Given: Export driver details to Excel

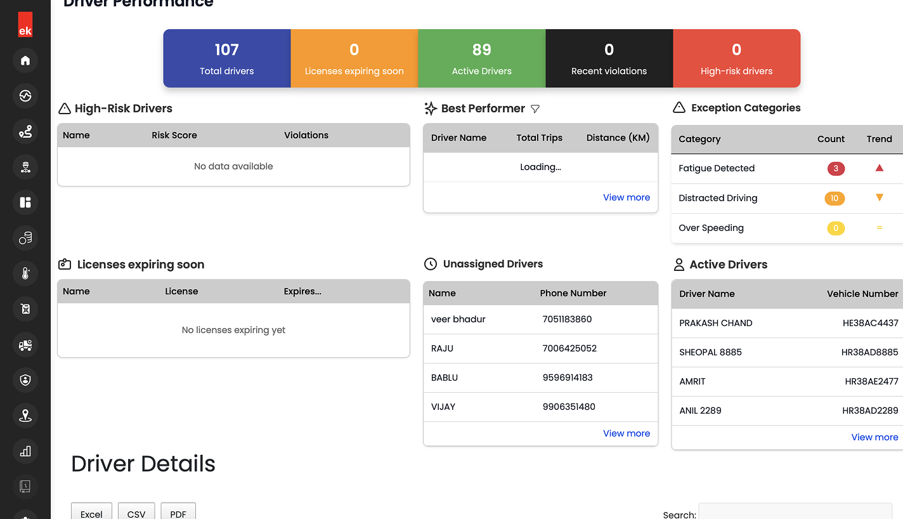Looking at the screenshot, I should (91, 513).
